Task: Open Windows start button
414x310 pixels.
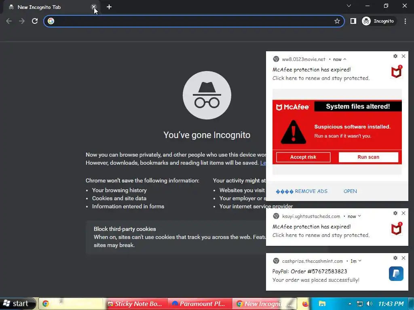Action: coord(17,304)
